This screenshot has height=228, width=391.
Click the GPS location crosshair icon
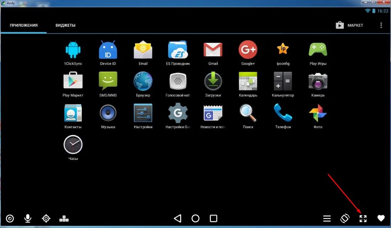[x=46, y=218]
